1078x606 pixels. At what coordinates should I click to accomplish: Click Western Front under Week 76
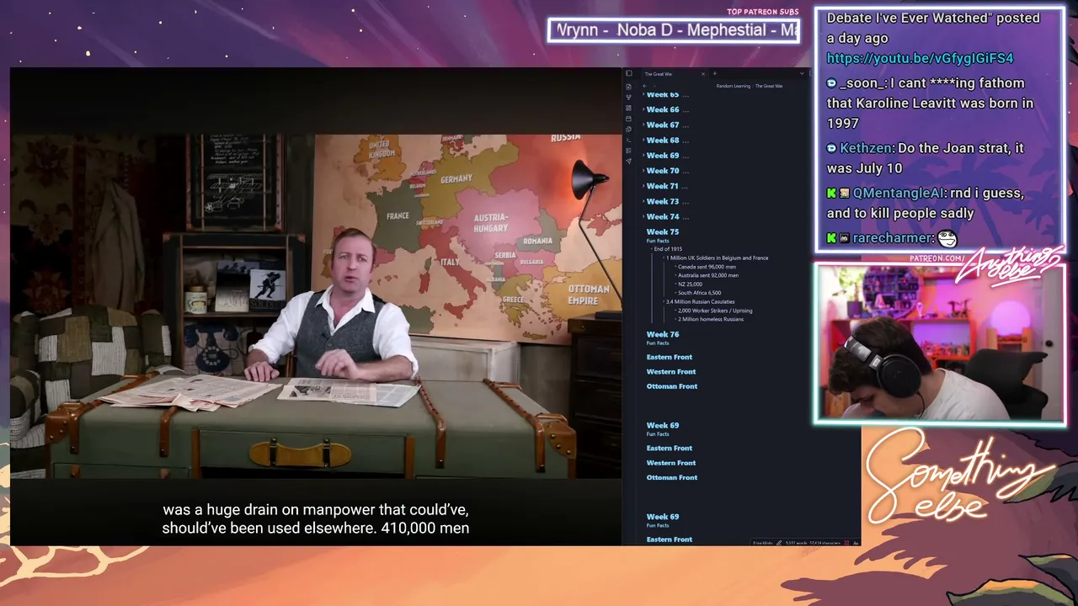coord(671,371)
